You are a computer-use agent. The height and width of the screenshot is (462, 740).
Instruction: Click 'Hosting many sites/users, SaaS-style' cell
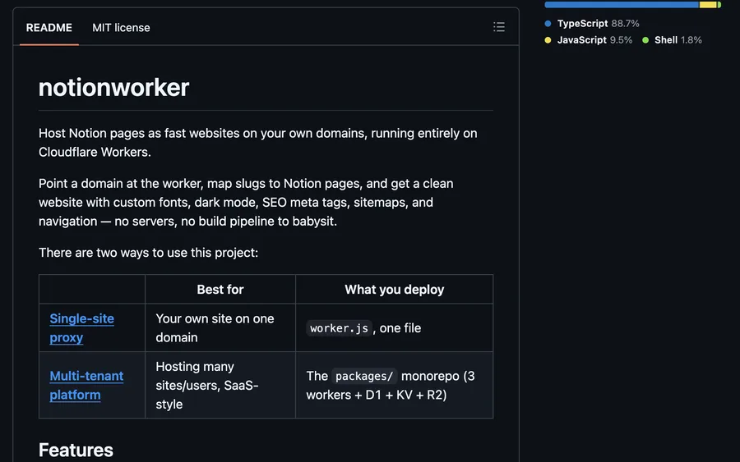tap(220, 385)
